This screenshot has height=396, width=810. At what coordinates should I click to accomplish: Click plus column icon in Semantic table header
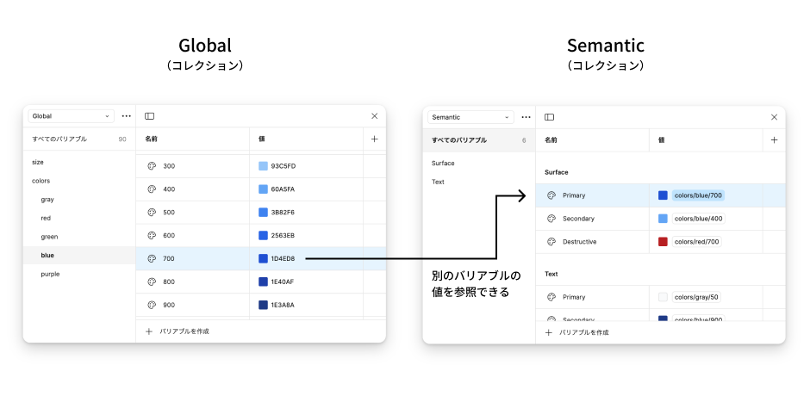(774, 139)
